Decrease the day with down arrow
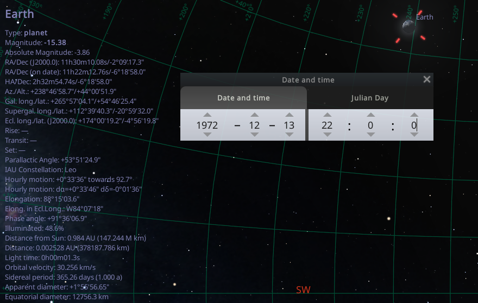The width and height of the screenshot is (478, 303). pos(290,135)
